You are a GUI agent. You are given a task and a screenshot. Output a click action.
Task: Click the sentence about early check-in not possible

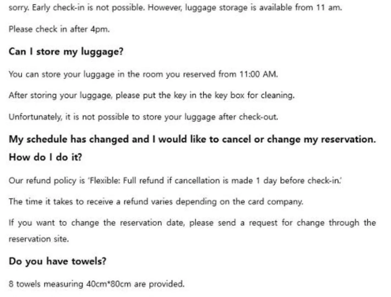175,7
